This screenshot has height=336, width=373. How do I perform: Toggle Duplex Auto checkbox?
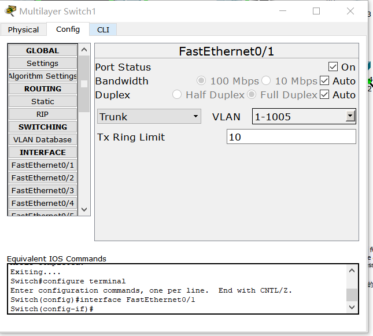pos(324,94)
